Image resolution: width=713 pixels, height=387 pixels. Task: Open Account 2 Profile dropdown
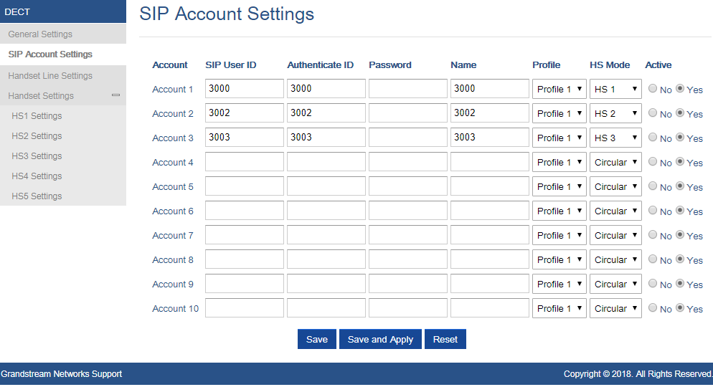[x=559, y=113]
